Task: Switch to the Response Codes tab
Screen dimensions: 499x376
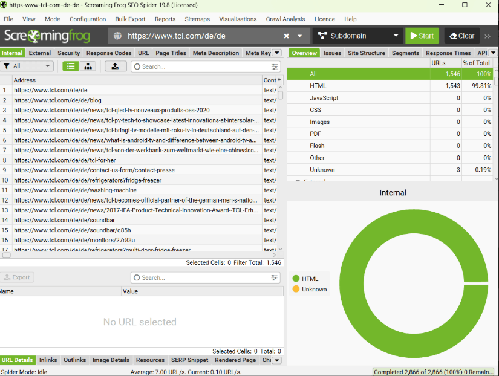Action: [108, 53]
